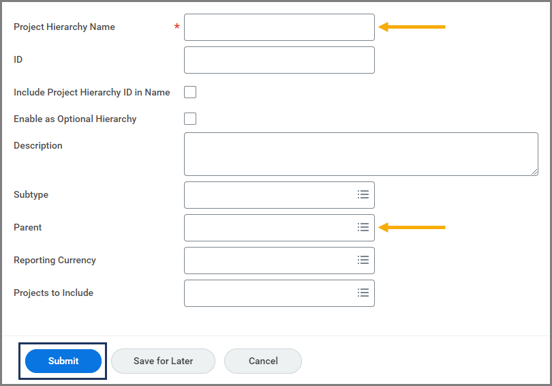The width and height of the screenshot is (552, 386).
Task: Enable Include Project Hierarchy ID in Name checkbox
Action: (x=190, y=92)
